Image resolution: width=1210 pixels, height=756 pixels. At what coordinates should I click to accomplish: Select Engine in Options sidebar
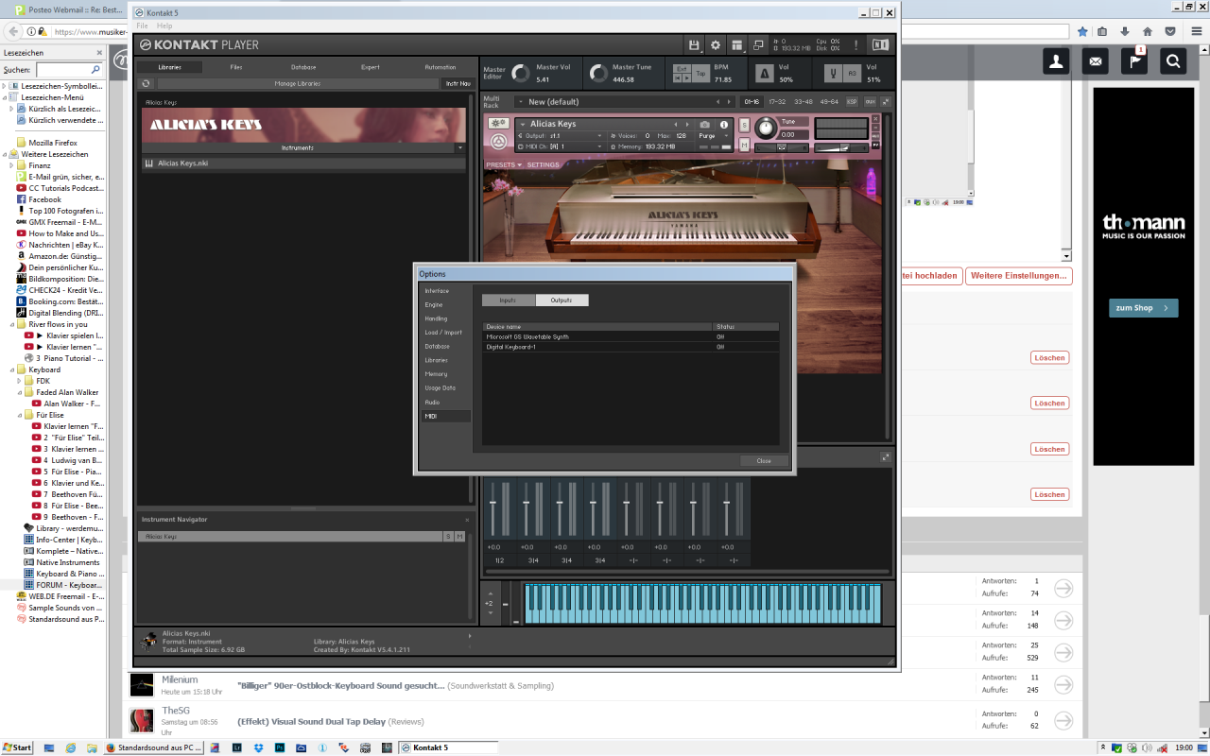(x=445, y=305)
